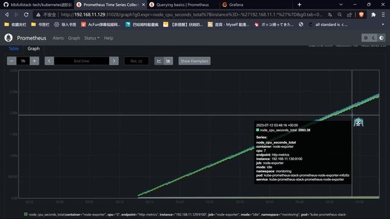Switch to light theme sun icon
The width and height of the screenshot is (390, 219).
tap(366, 38)
